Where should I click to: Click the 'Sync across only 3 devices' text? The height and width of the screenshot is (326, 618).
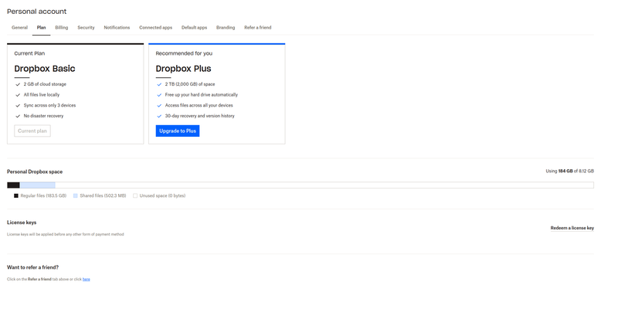coord(49,105)
